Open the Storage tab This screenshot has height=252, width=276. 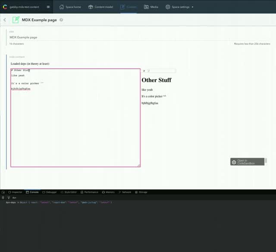point(141,192)
